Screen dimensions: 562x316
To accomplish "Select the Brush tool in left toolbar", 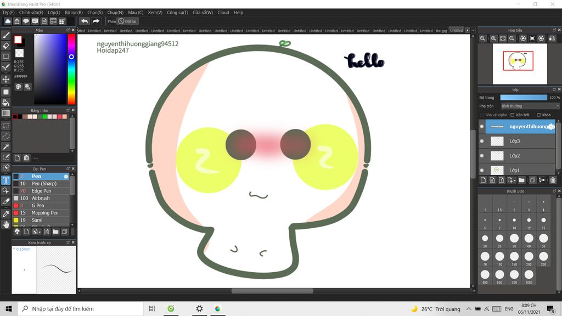I will point(5,35).
